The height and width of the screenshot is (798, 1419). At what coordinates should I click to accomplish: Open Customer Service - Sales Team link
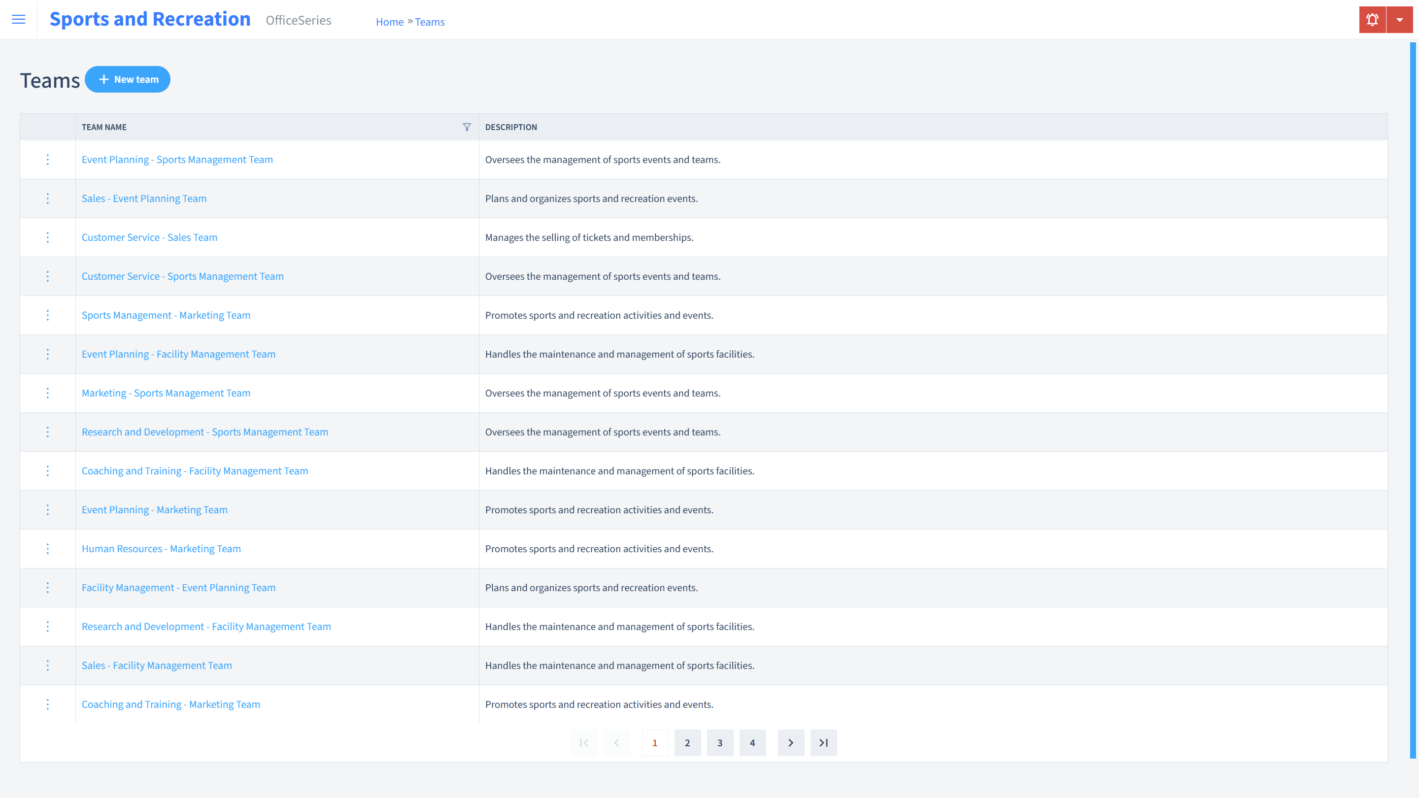coord(149,237)
